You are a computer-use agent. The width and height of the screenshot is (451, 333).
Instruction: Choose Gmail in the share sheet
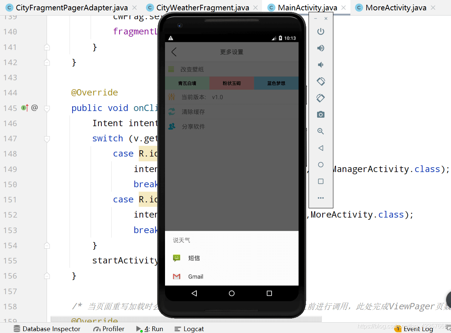[196, 276]
